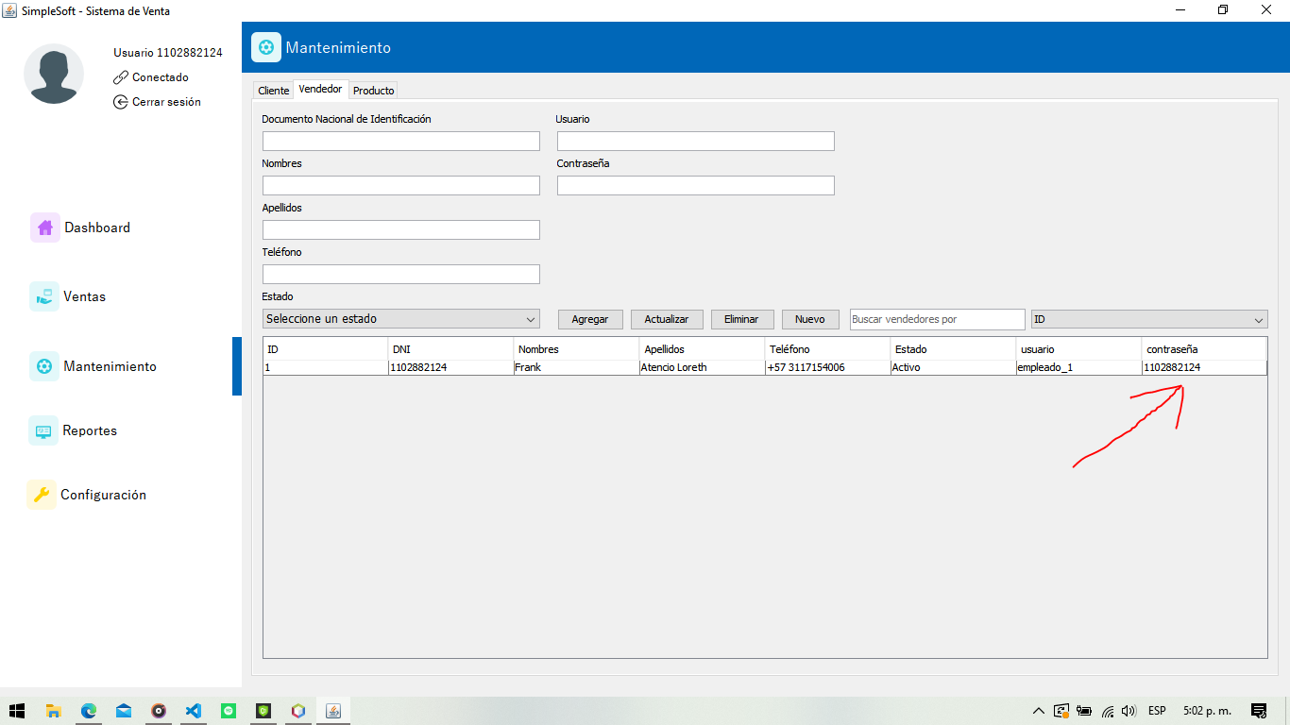Click the user avatar picture
The height and width of the screenshot is (725, 1290).
pyautogui.click(x=54, y=74)
